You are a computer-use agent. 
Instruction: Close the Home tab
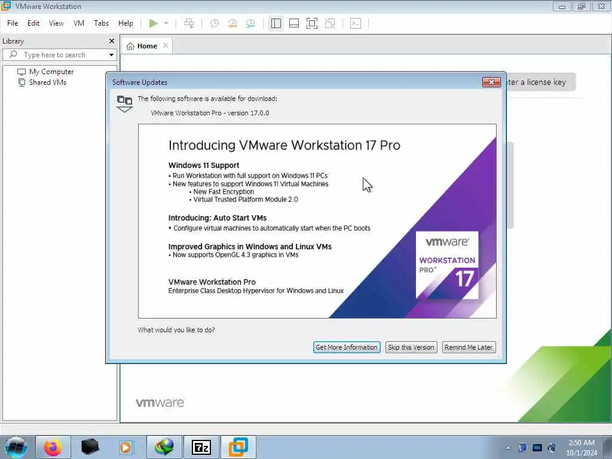coord(166,45)
